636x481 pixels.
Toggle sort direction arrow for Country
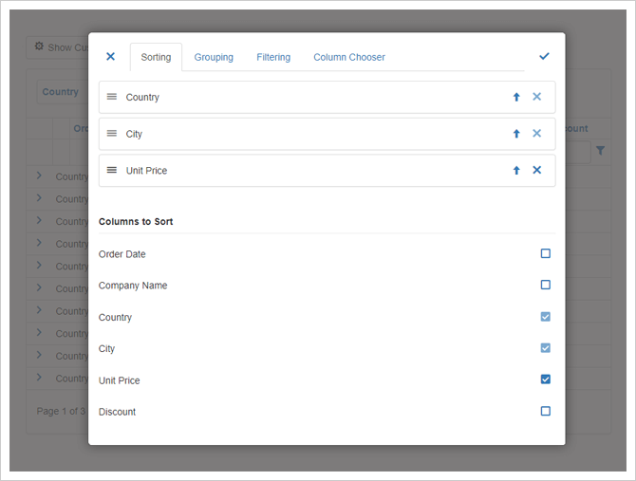516,97
